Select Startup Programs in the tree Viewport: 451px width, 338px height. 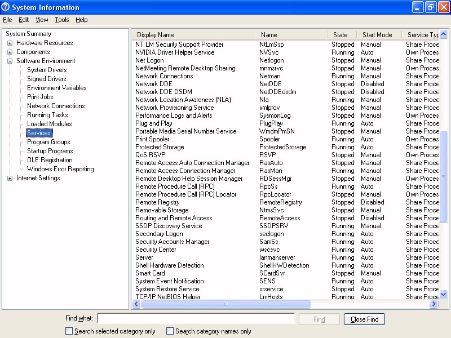[x=50, y=151]
